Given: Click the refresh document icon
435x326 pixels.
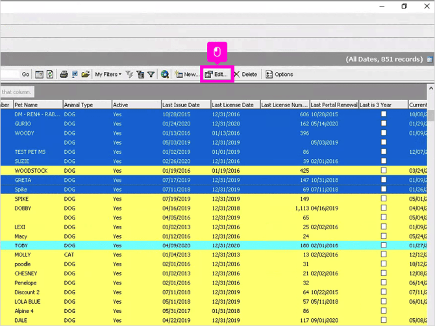Looking at the screenshot, I should click(50, 74).
